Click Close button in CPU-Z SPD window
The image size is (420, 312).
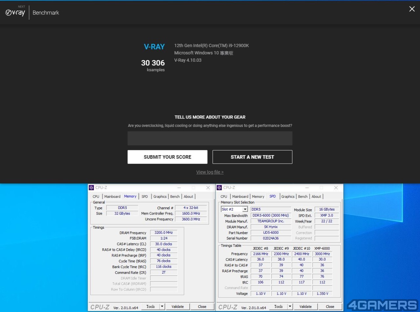tap(330, 306)
